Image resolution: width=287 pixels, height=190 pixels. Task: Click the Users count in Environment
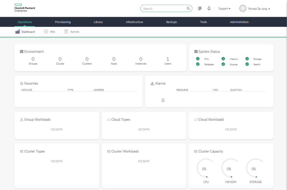point(168,59)
